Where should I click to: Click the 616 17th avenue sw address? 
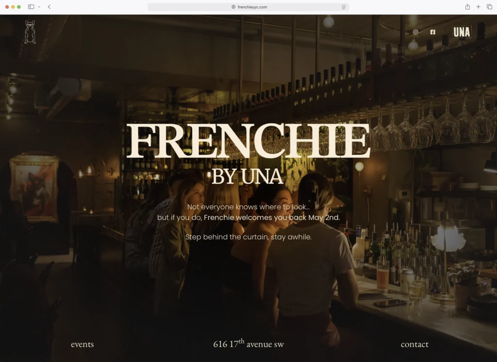pos(248,344)
